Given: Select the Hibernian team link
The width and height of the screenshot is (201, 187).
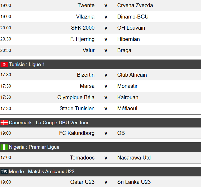Looking at the screenshot, I should (x=128, y=39).
